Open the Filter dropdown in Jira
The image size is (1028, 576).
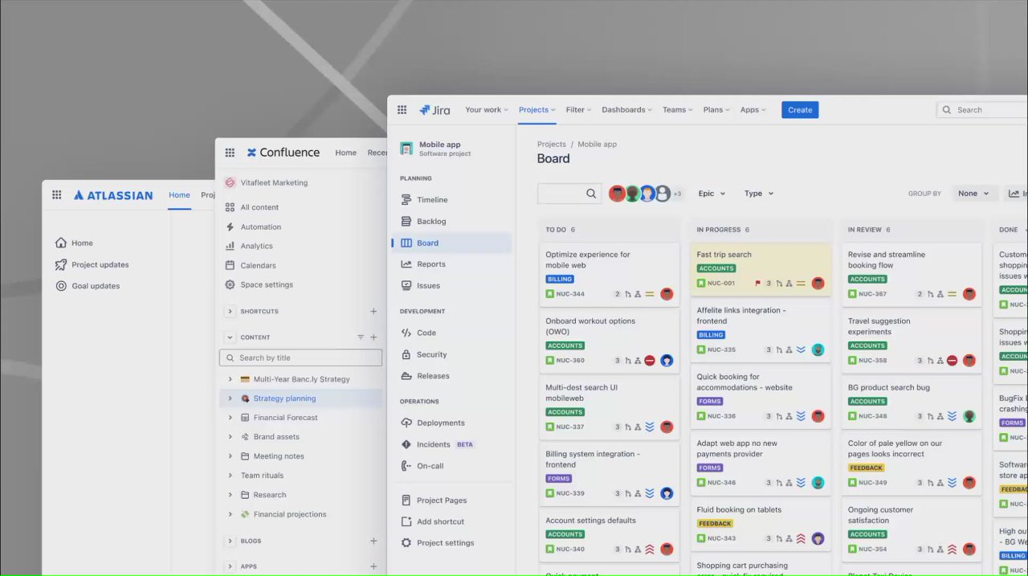pyautogui.click(x=578, y=110)
